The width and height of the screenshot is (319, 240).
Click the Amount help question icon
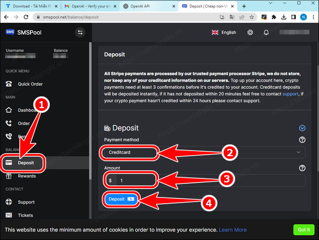point(302,168)
